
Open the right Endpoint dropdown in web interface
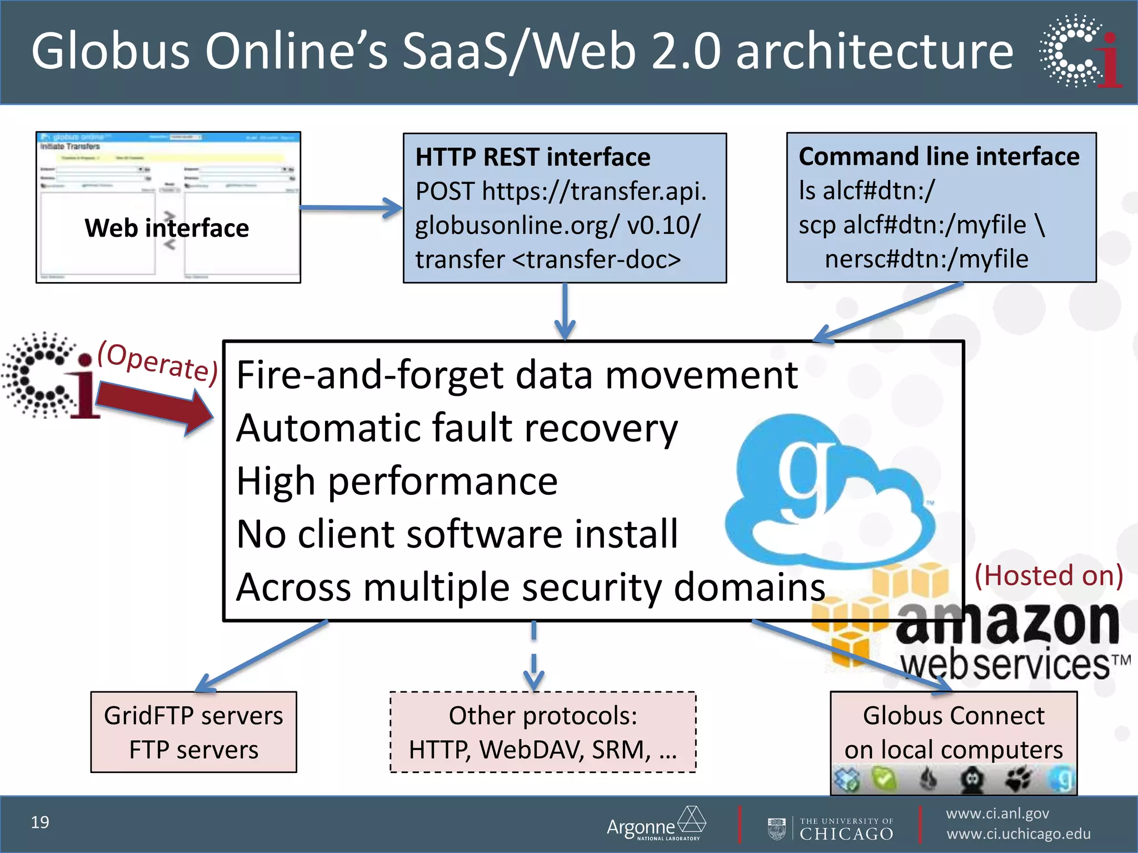284,169
